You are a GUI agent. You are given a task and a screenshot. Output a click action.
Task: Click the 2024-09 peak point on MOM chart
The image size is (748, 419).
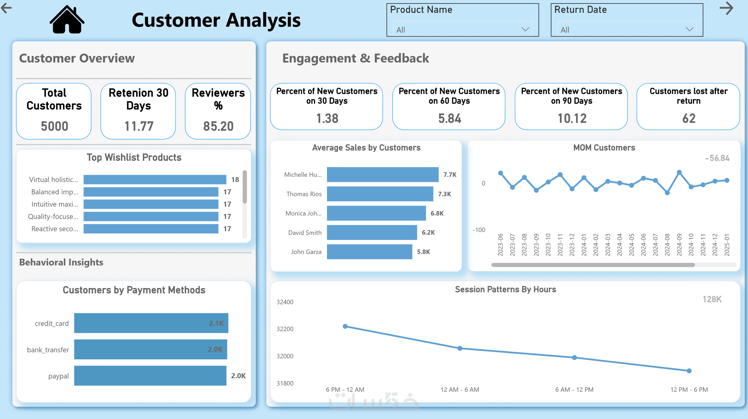(679, 172)
